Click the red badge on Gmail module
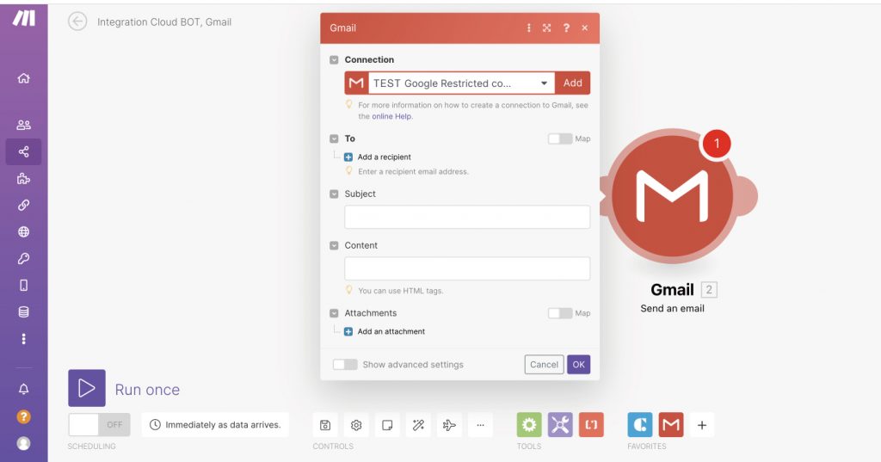The height and width of the screenshot is (462, 881). click(717, 144)
